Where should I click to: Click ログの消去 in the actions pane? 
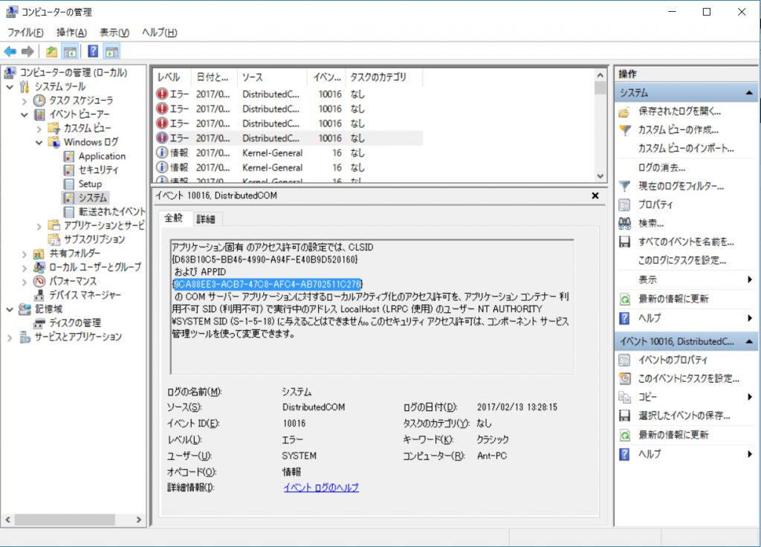[x=661, y=168]
